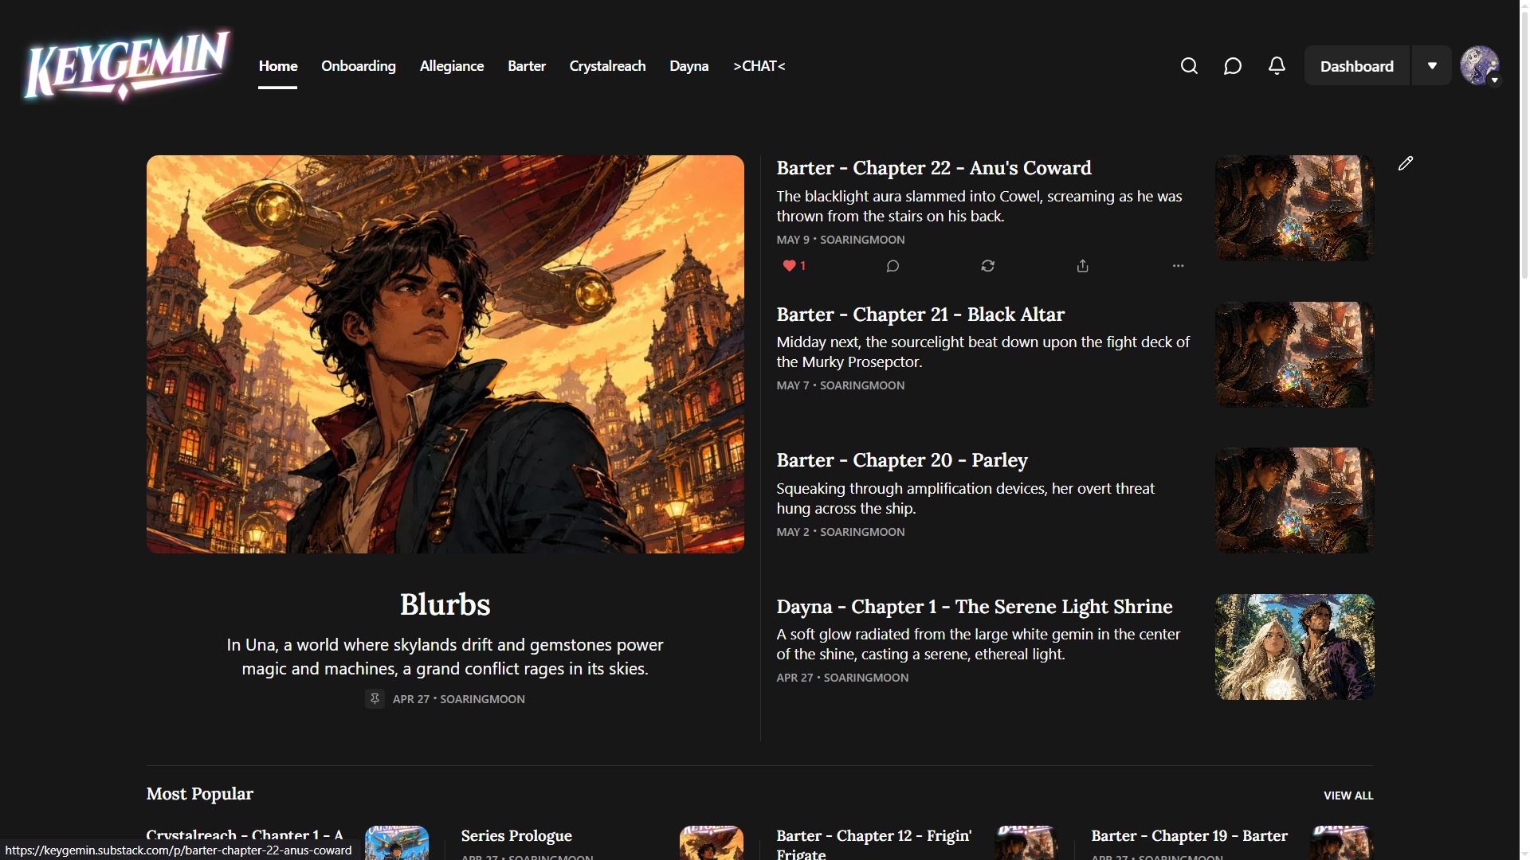Expand the Dashboard dropdown arrow
Viewport: 1530px width, 860px height.
coord(1432,66)
